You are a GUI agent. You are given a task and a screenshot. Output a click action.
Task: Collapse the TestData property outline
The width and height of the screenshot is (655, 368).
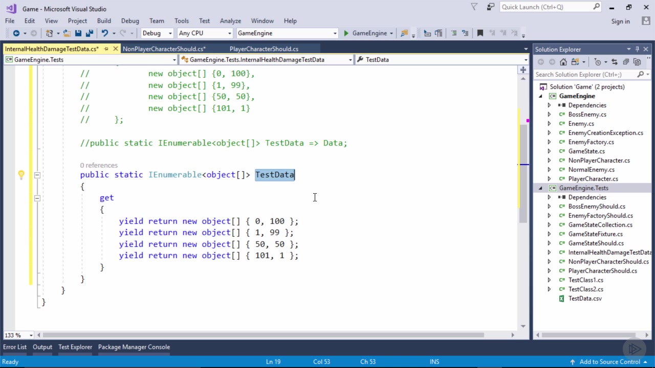(37, 175)
